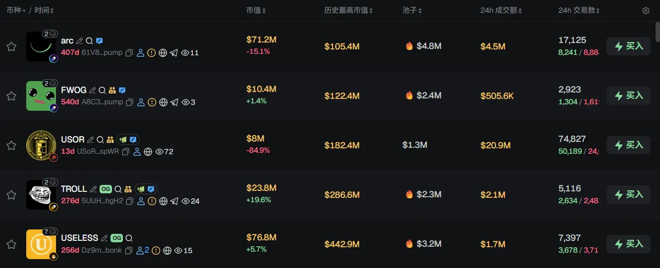Star the USELESS token row
The image size is (660, 268).
point(11,244)
